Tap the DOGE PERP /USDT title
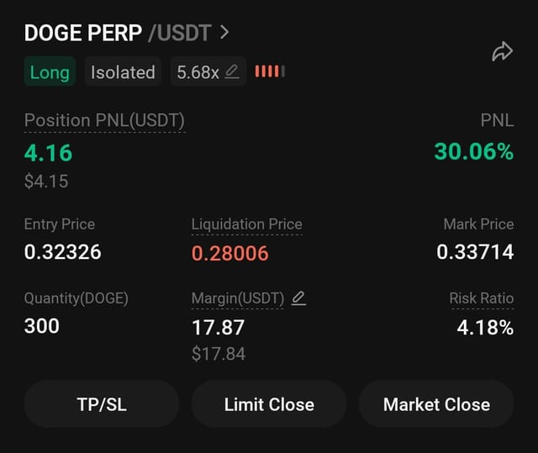 pyautogui.click(x=118, y=34)
